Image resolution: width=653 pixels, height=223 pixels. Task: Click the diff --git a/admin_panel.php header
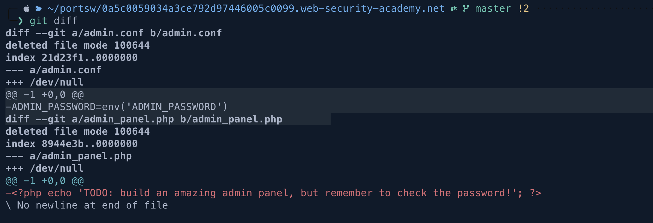tap(144, 119)
